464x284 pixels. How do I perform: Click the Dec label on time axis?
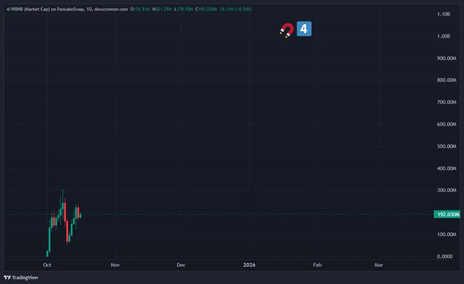click(x=181, y=265)
